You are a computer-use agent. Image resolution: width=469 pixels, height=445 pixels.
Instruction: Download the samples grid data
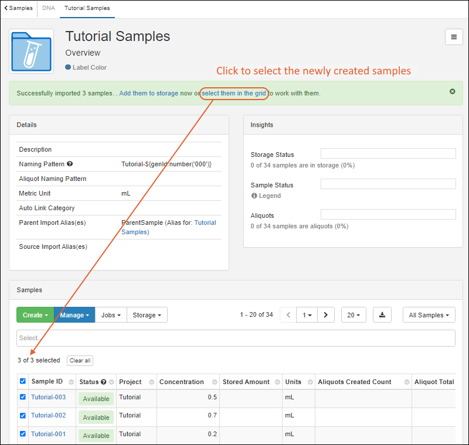pyautogui.click(x=382, y=315)
